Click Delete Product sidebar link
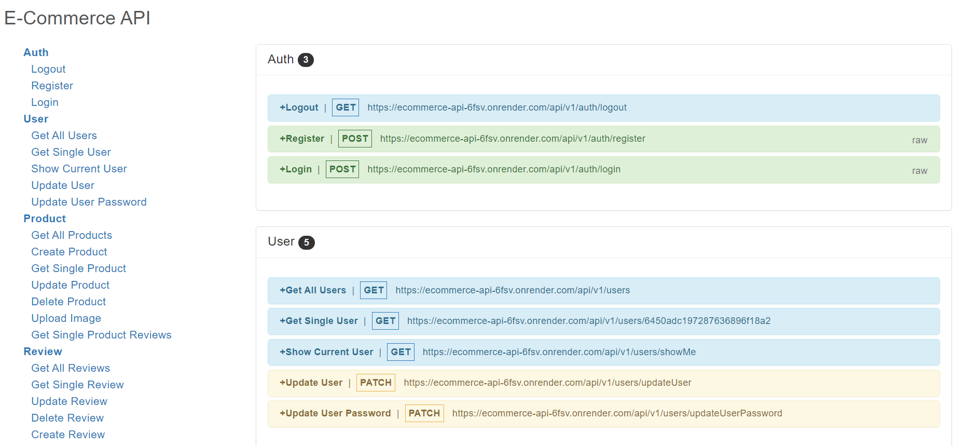 (68, 302)
